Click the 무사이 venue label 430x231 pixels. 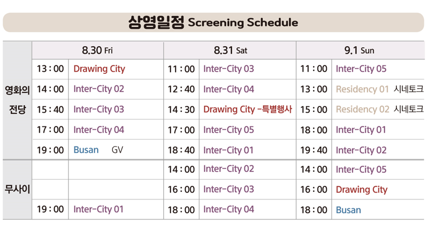(x=17, y=189)
